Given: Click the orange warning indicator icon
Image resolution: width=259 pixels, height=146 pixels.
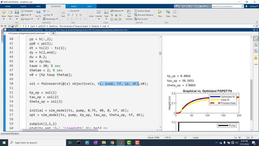Looking at the screenshot, I should click(x=256, y=58).
